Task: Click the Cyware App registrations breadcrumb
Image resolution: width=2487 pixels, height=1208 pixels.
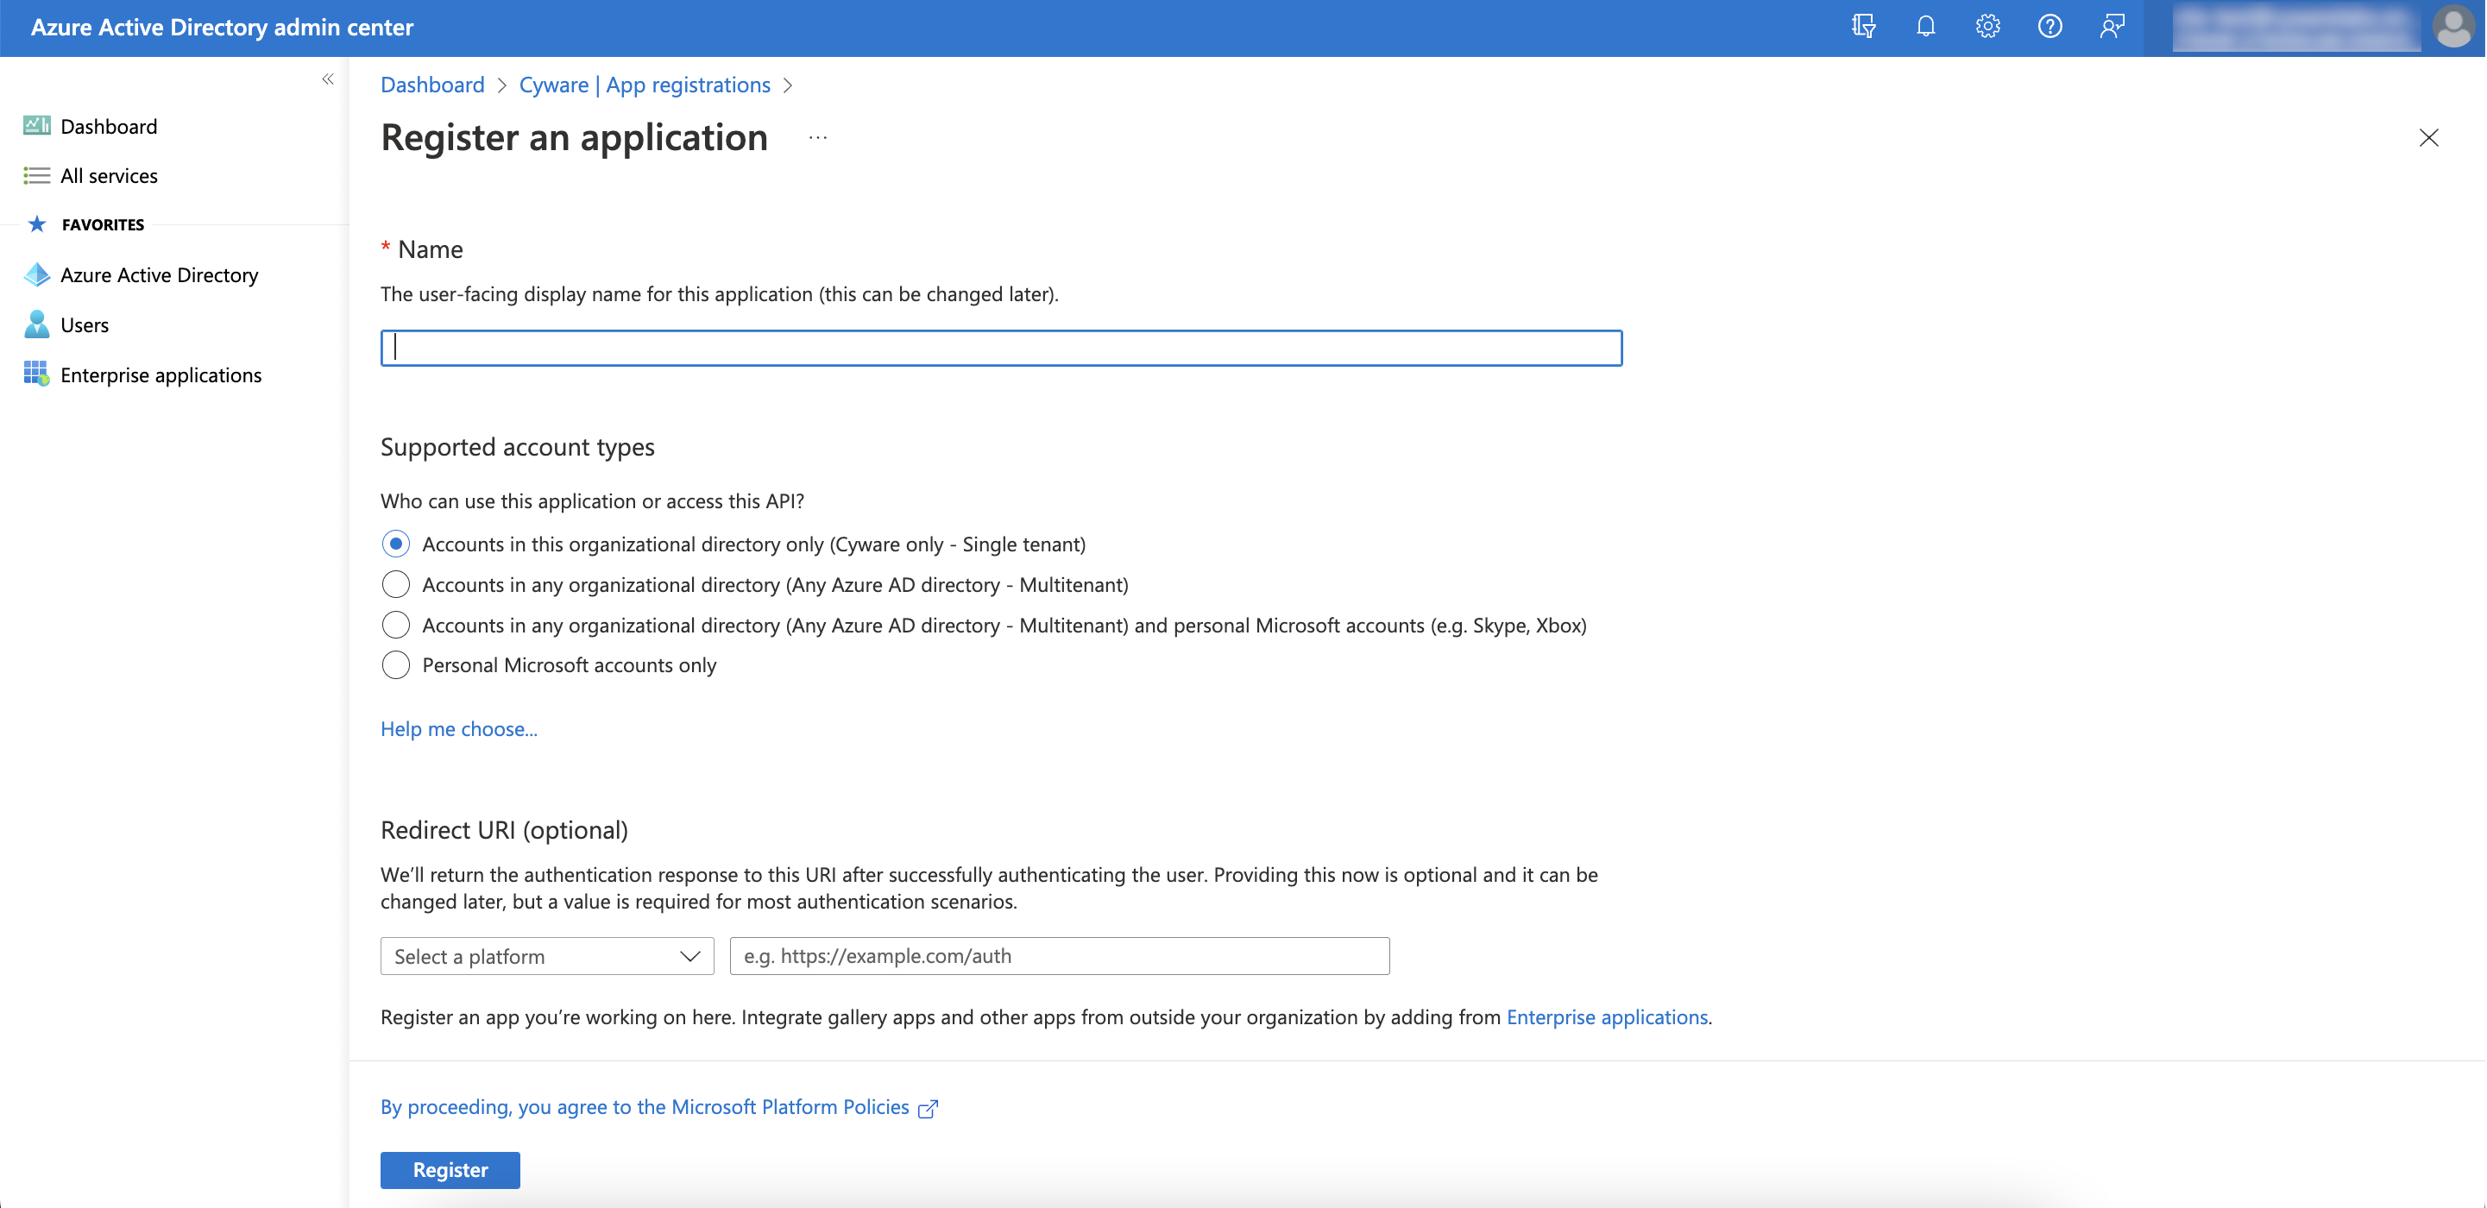Action: click(x=644, y=85)
